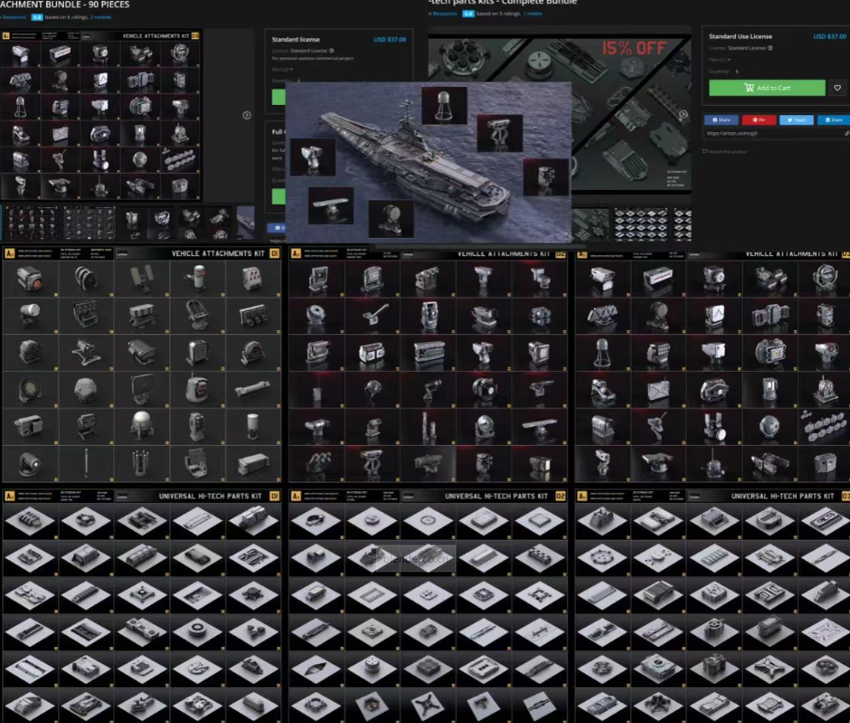Open license info icon beside Standard Use License
Screen dimensions: 850x723
[770, 48]
